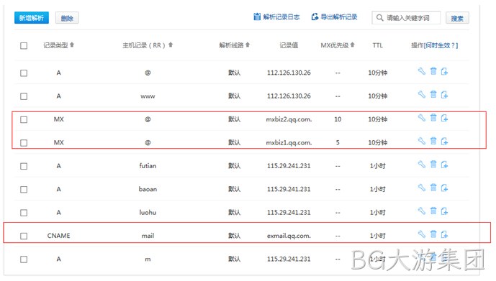Screen dimensions: 496x281
Task: Click the trash icon in the A @ row
Action: (x=433, y=71)
